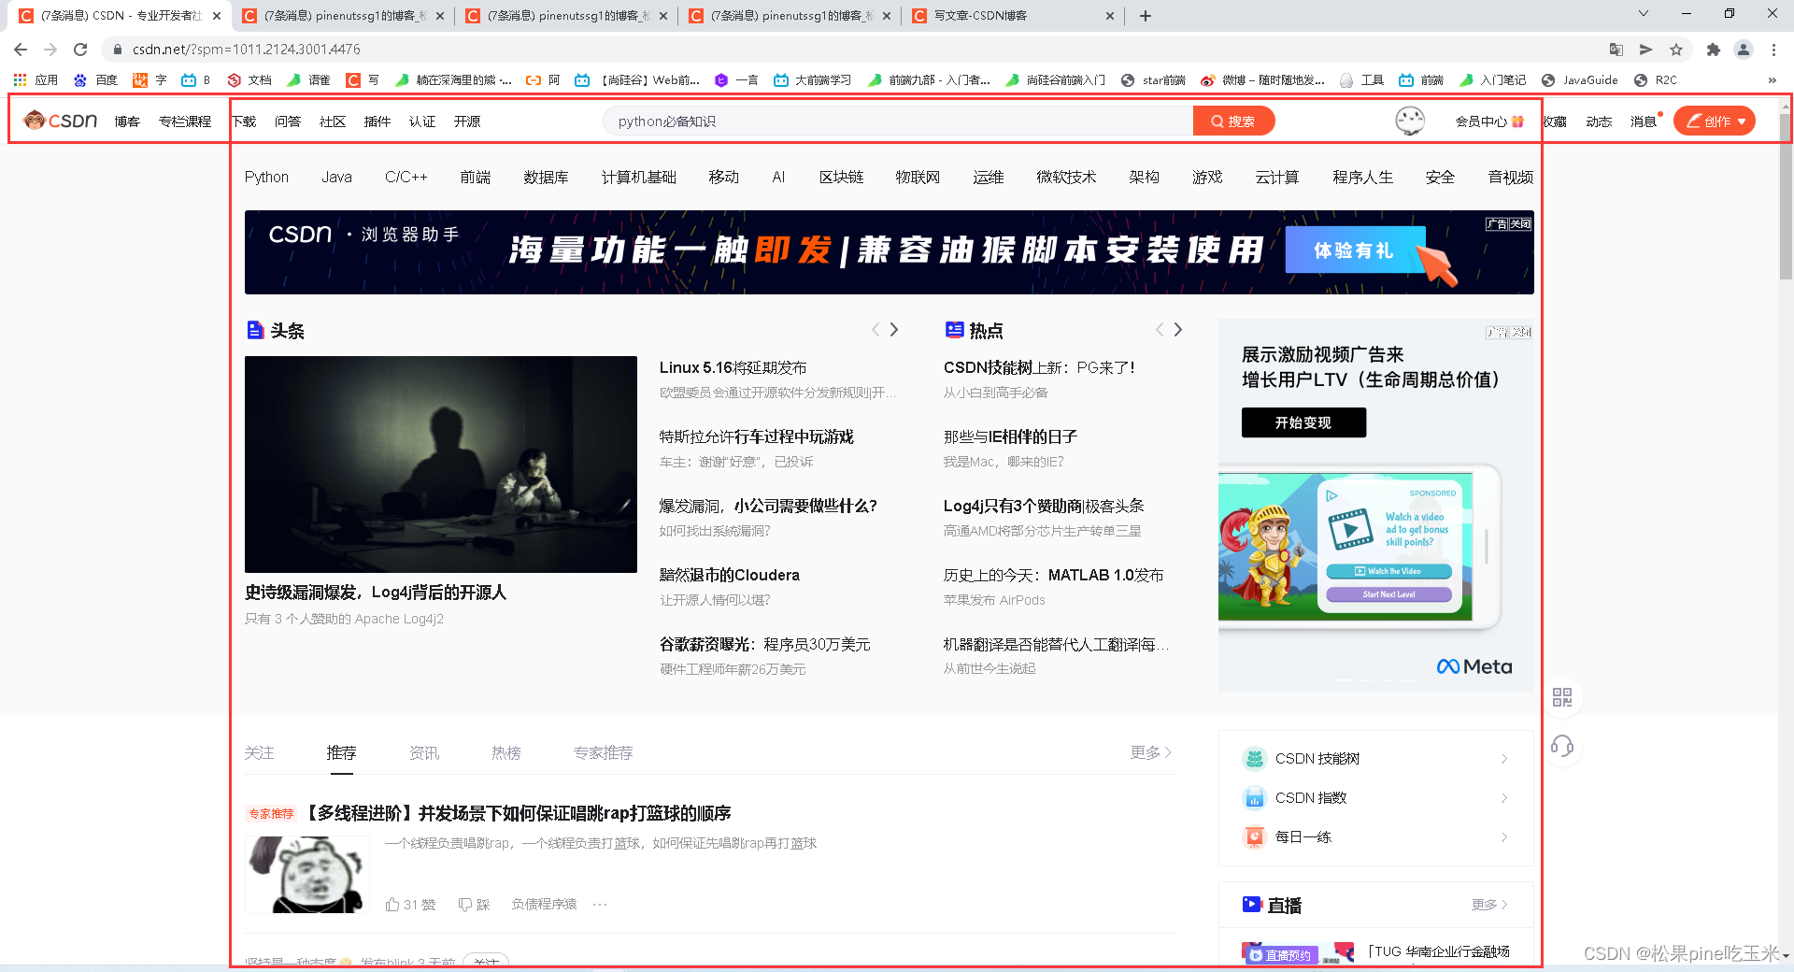This screenshot has width=1794, height=972.
Task: Open the panda meme article thumbnail
Action: click(307, 875)
